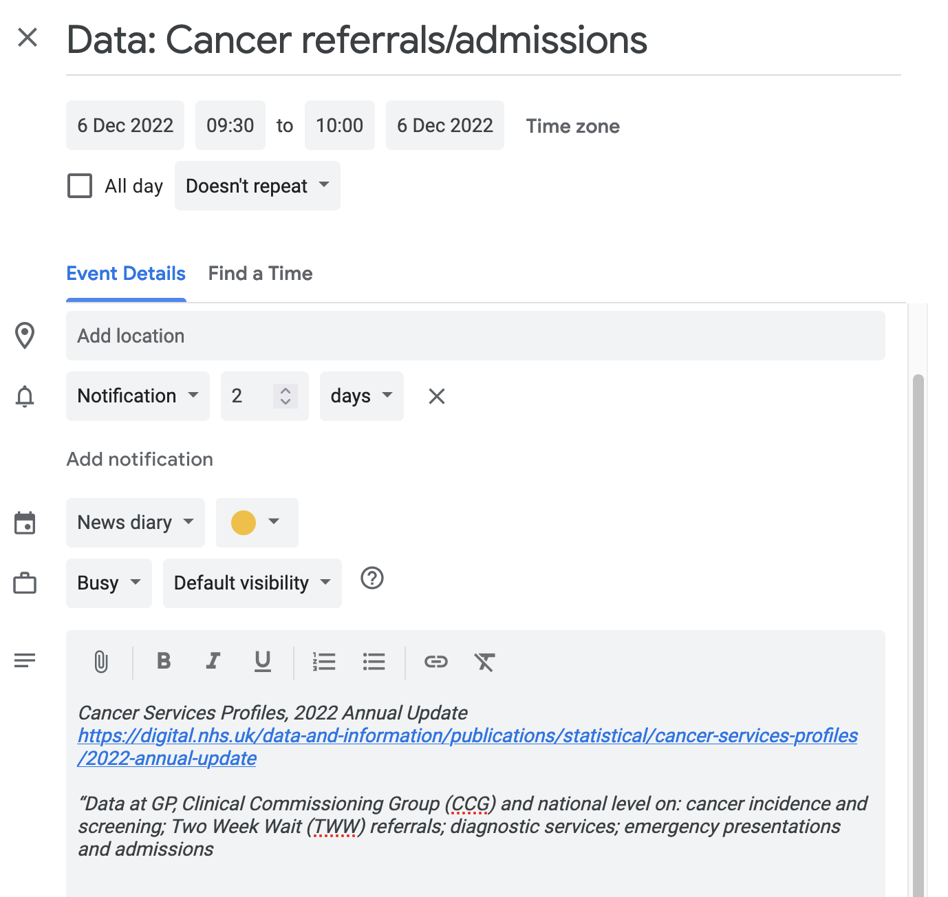Select the Event Details tab
Image resolution: width=948 pixels, height=897 pixels.
pyautogui.click(x=126, y=273)
